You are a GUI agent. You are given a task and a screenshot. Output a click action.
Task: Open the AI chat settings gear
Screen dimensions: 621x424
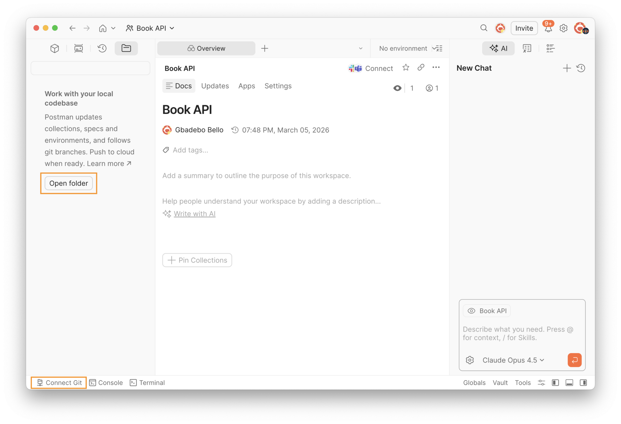[470, 360]
